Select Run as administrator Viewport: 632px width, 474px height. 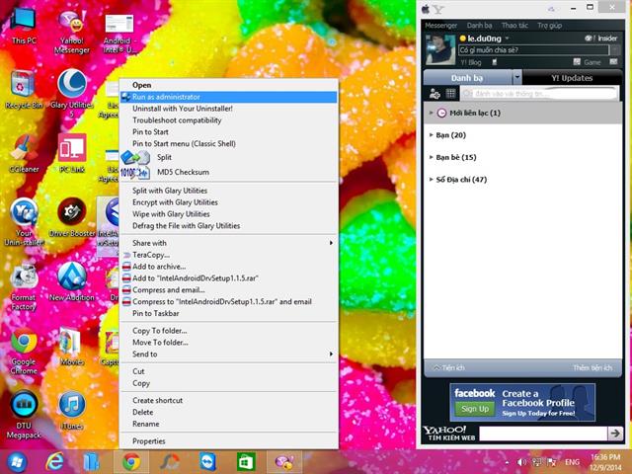coord(228,97)
